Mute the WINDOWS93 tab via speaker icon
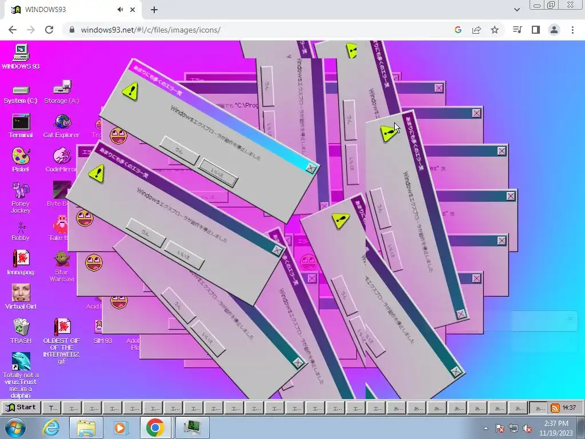585x439 pixels. (120, 10)
